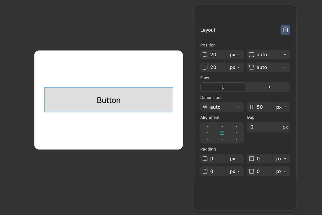Click the bottom padding icon

(x=251, y=171)
